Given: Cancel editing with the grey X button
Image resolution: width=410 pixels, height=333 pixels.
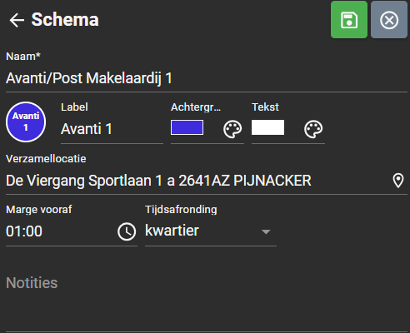Looking at the screenshot, I should pyautogui.click(x=389, y=20).
